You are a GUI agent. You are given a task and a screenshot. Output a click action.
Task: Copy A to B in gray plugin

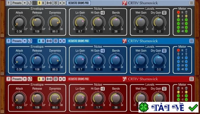point(49,3)
